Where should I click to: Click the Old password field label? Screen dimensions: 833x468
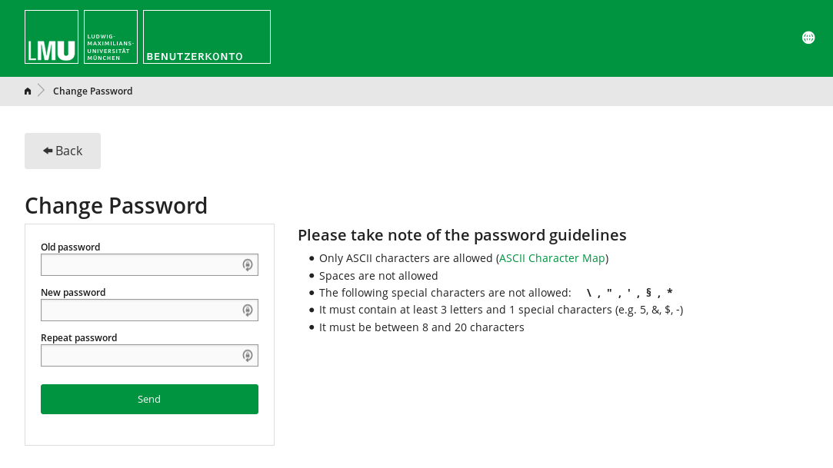coord(70,247)
